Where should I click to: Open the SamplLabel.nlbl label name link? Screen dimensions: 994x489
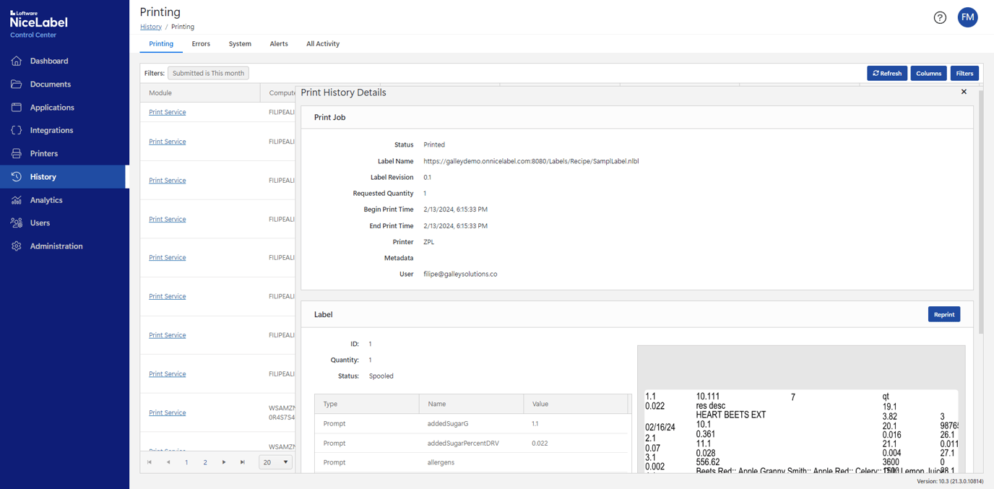(531, 161)
